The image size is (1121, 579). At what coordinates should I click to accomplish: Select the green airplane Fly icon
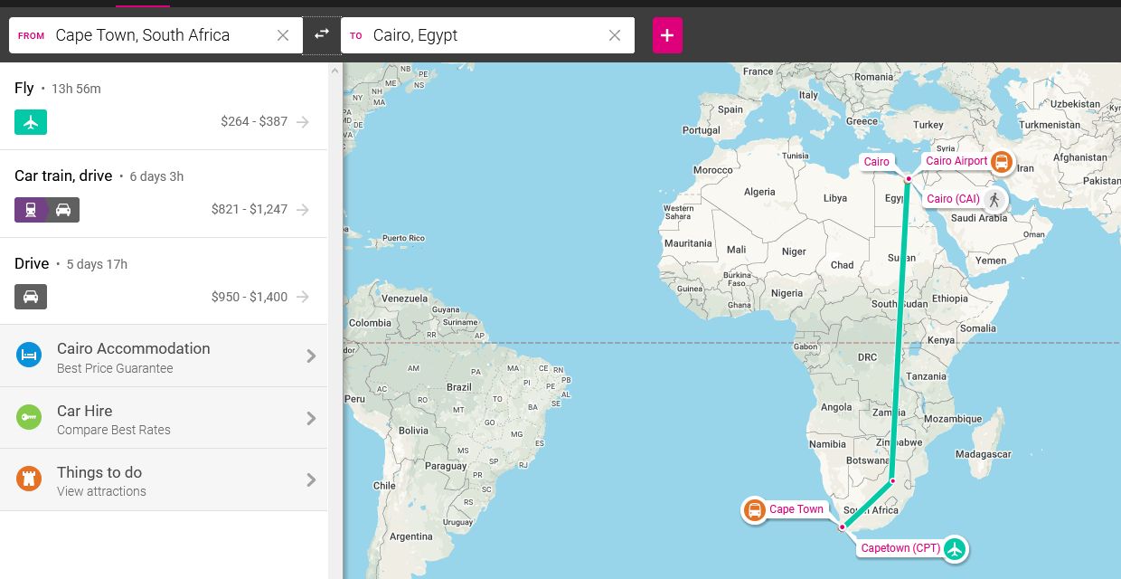31,122
